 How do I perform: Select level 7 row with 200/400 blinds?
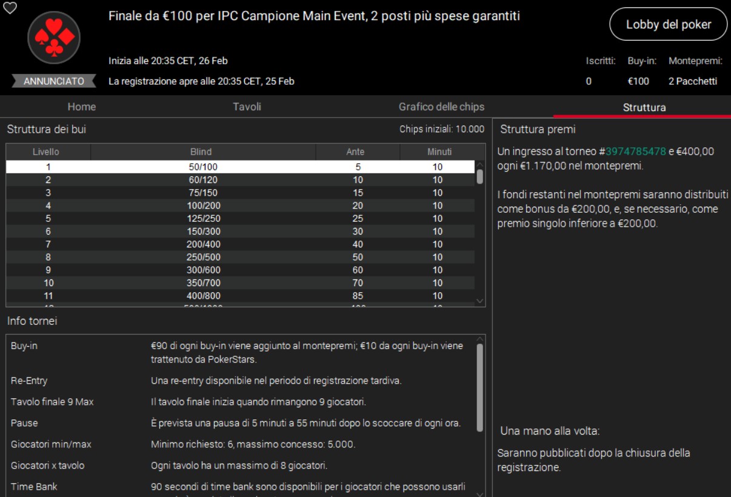240,244
